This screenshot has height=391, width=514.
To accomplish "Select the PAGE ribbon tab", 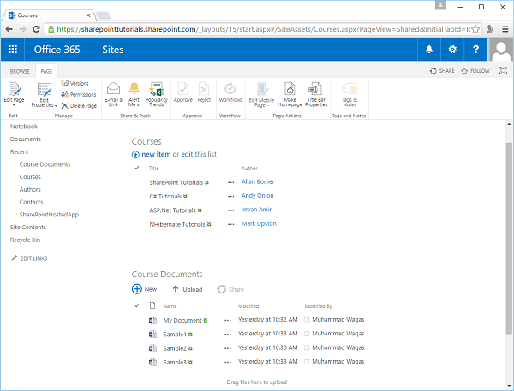I will (x=46, y=71).
